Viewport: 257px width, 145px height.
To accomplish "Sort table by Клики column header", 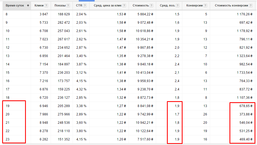I will point(39,5).
